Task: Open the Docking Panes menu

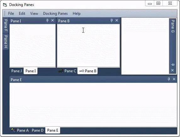Action: [x=55, y=14]
